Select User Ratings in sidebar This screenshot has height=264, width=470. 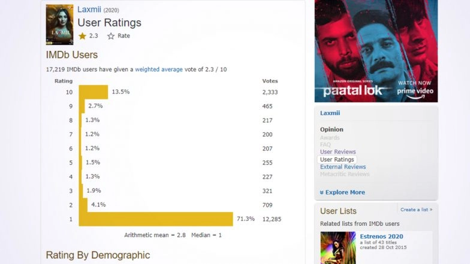coord(337,160)
